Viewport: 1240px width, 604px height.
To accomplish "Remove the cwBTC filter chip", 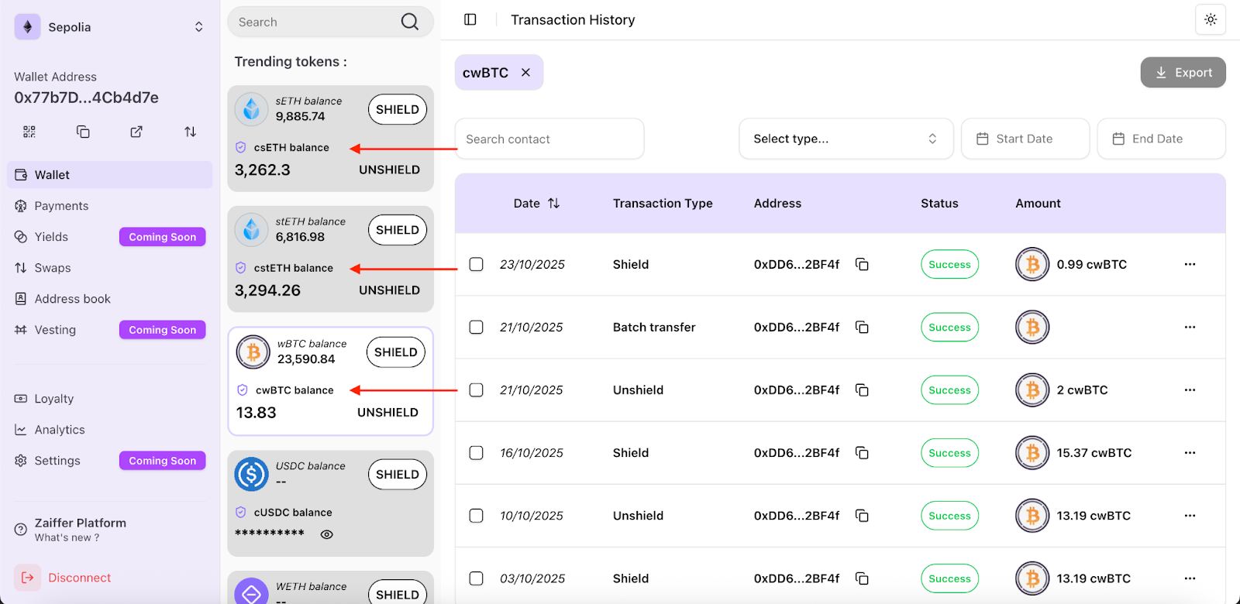I will (x=525, y=72).
